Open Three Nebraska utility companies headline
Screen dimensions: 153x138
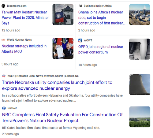(x=57, y=85)
